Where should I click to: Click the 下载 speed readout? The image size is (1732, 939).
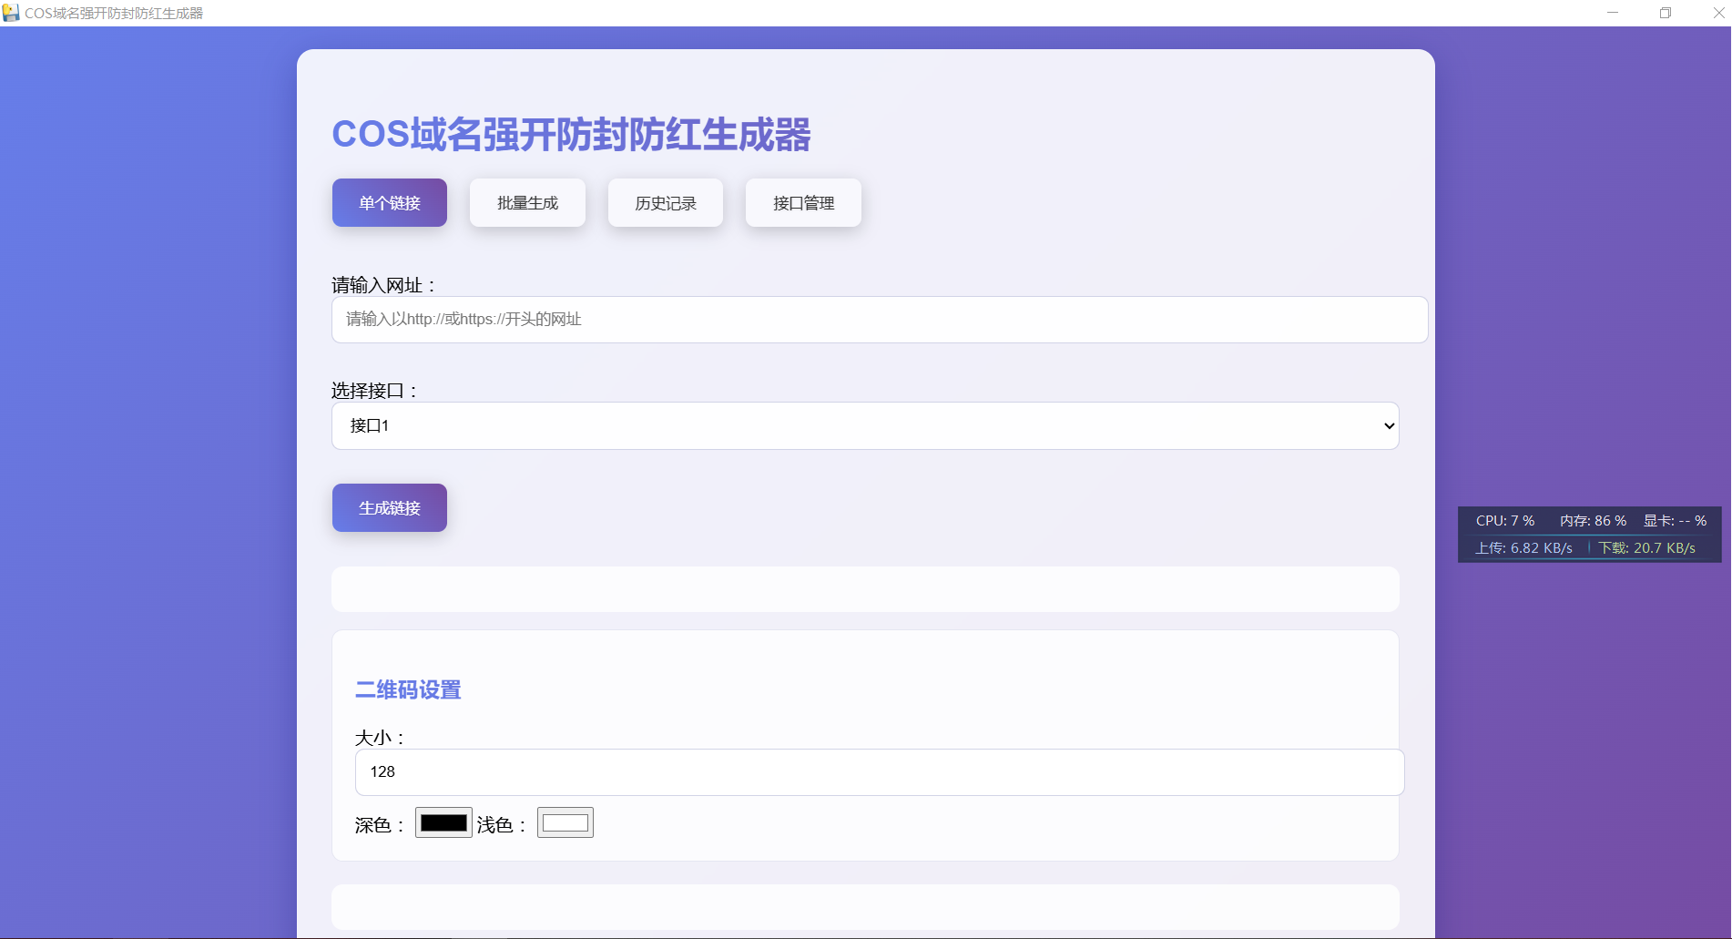[x=1647, y=548]
